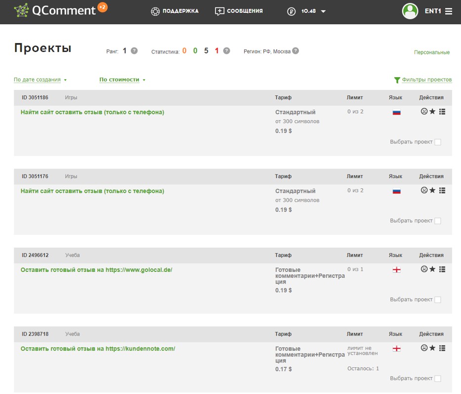Screen dimensions: 461x394
Task: Open the list icon for project 2496612
Action: [442, 269]
